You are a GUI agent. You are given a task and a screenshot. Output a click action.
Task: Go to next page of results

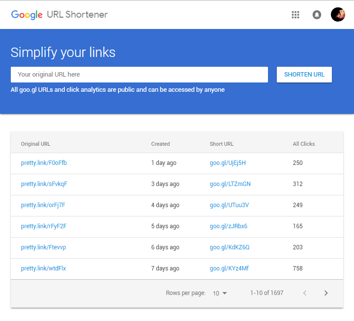coord(326,293)
